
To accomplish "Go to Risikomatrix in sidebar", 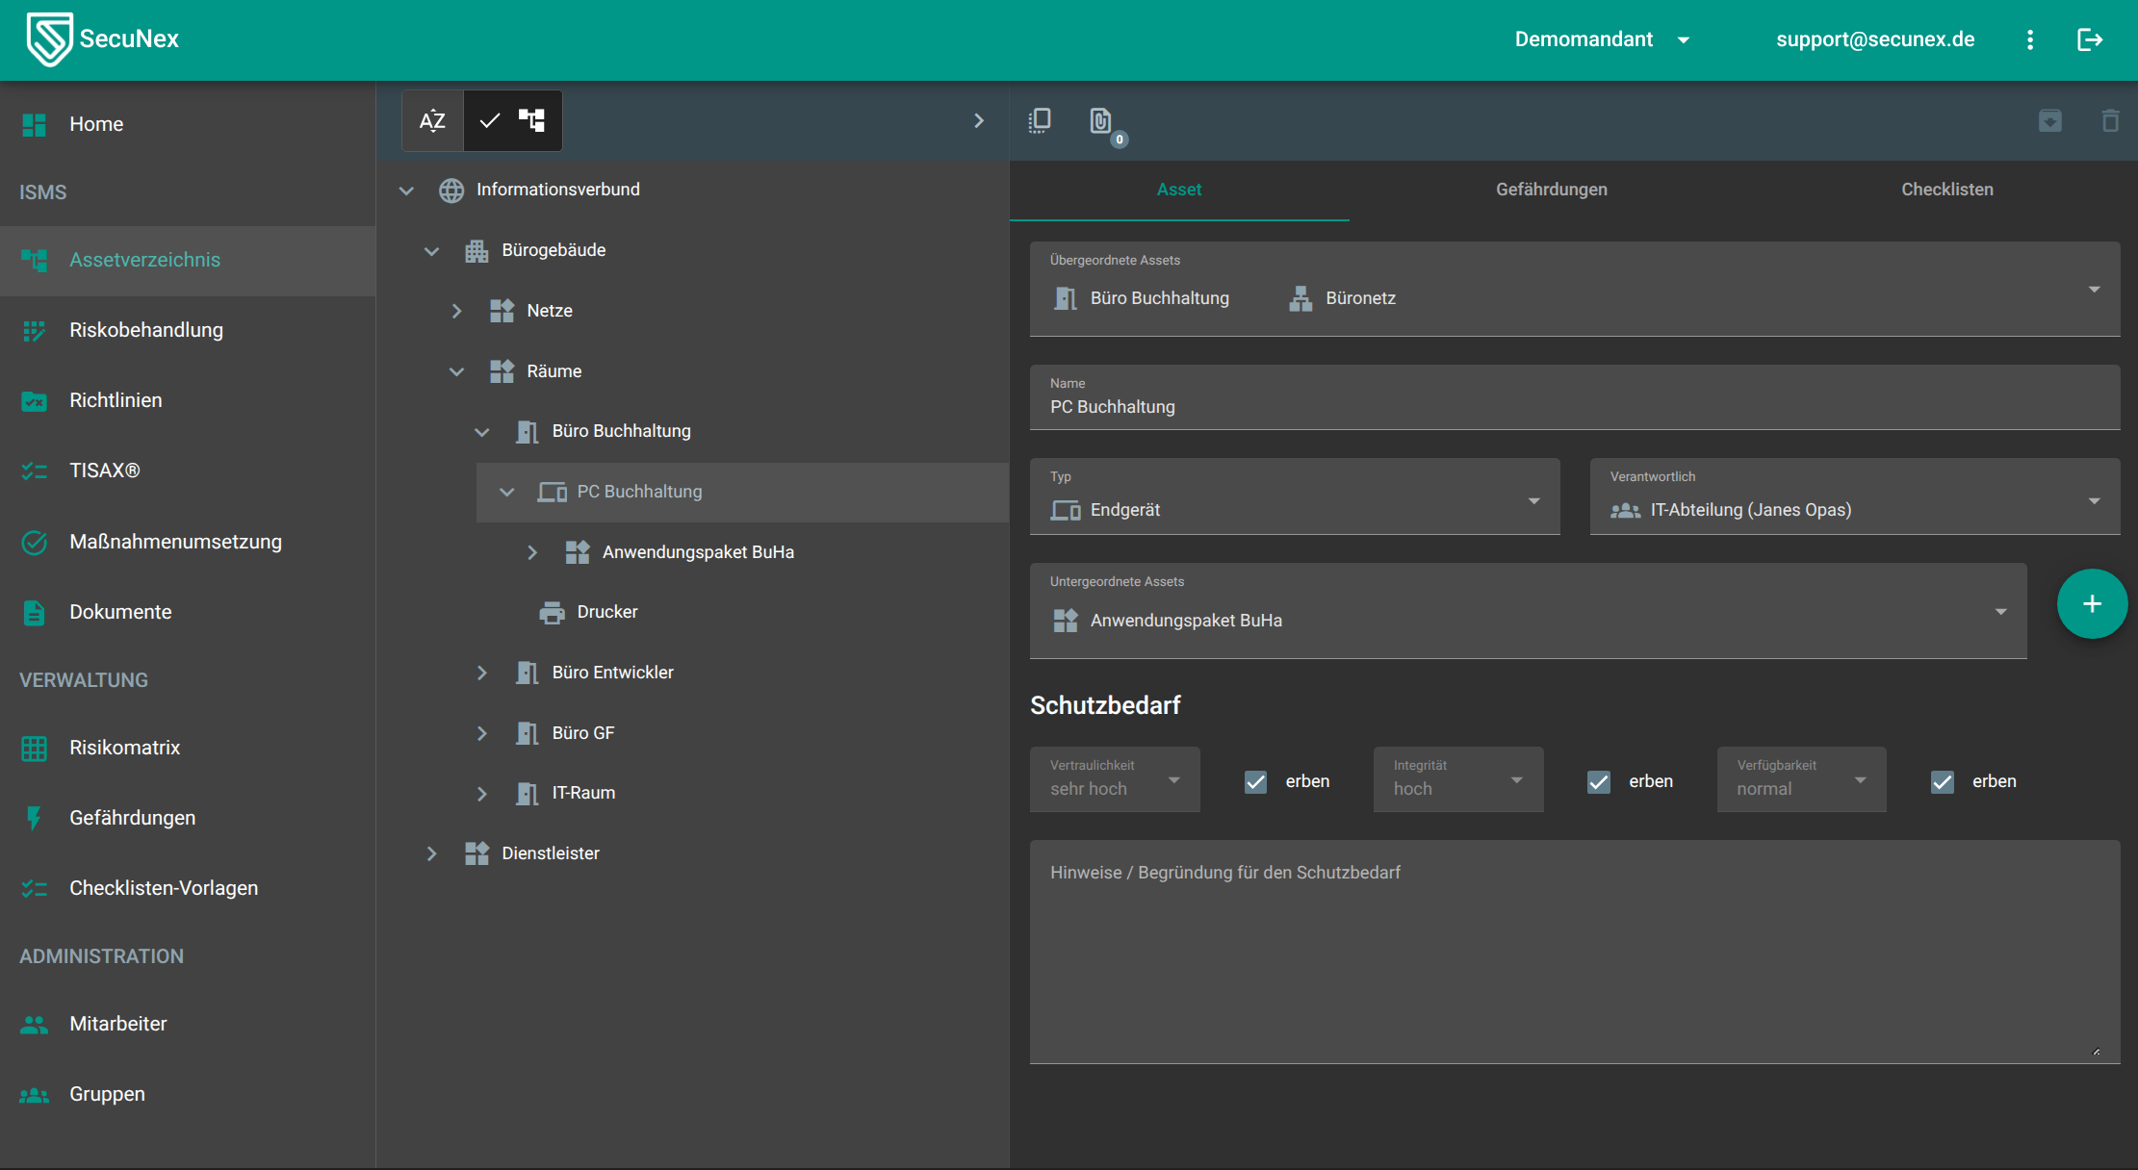I will click(124, 748).
